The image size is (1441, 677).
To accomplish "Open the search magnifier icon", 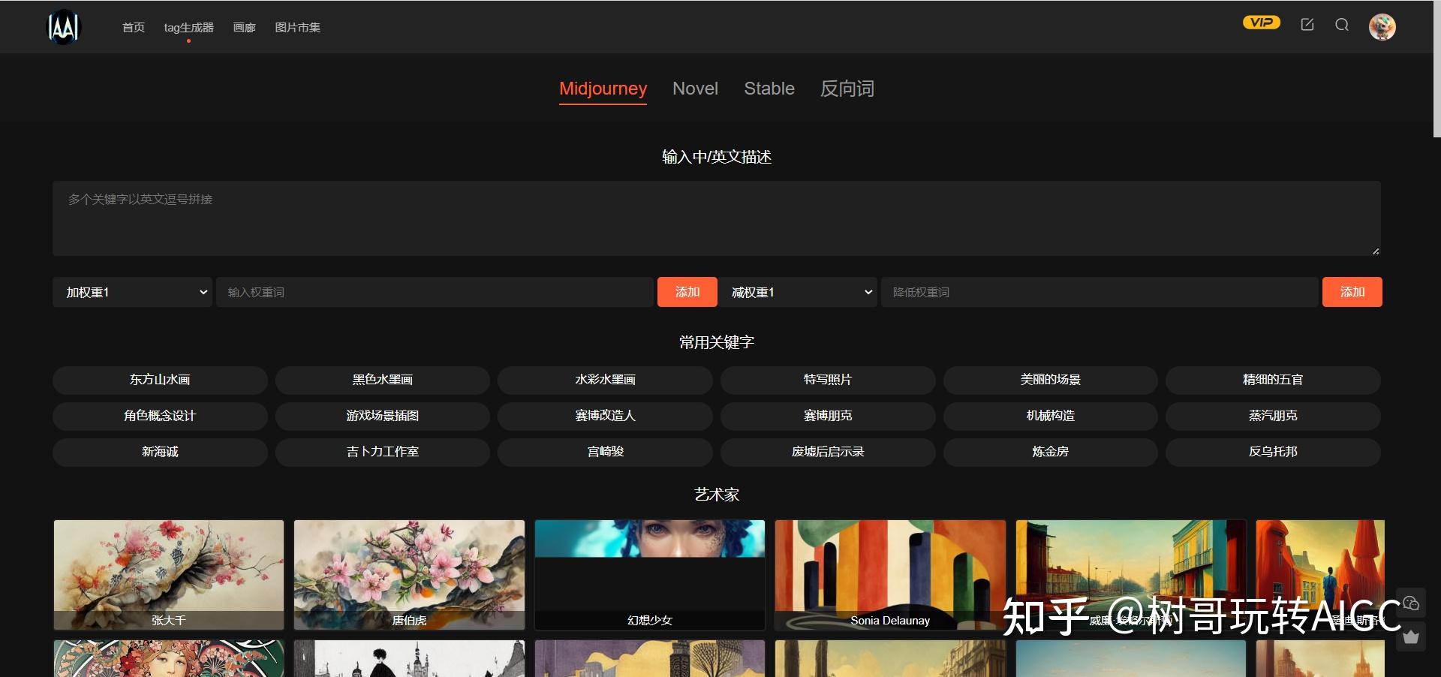I will coord(1342,25).
